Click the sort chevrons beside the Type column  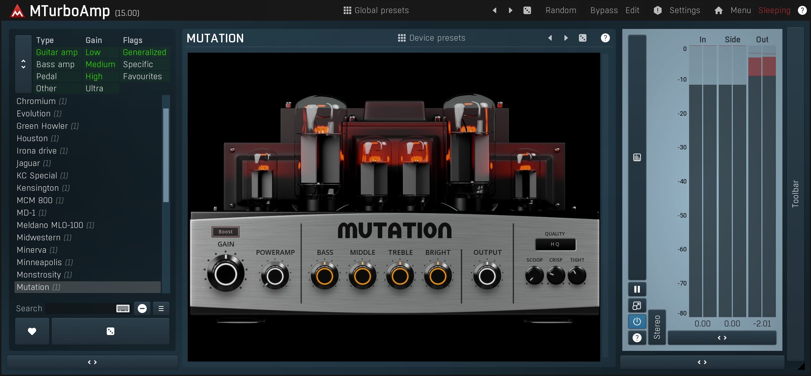(x=23, y=64)
